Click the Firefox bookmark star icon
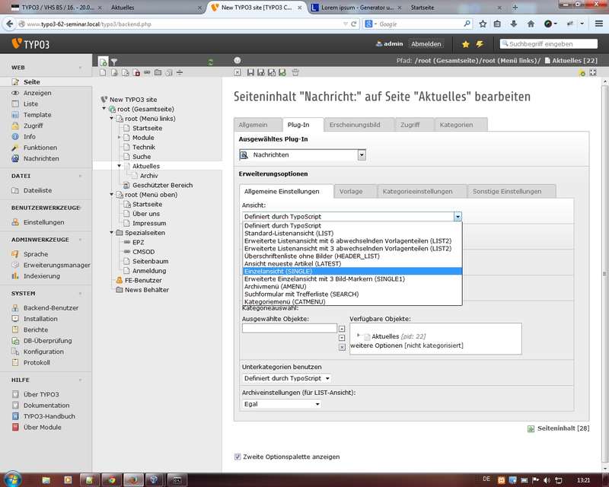 483,24
